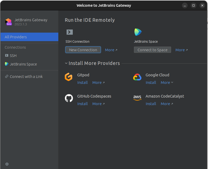Click the Gitpod logo icon
The width and height of the screenshot is (208, 169).
[69, 77]
